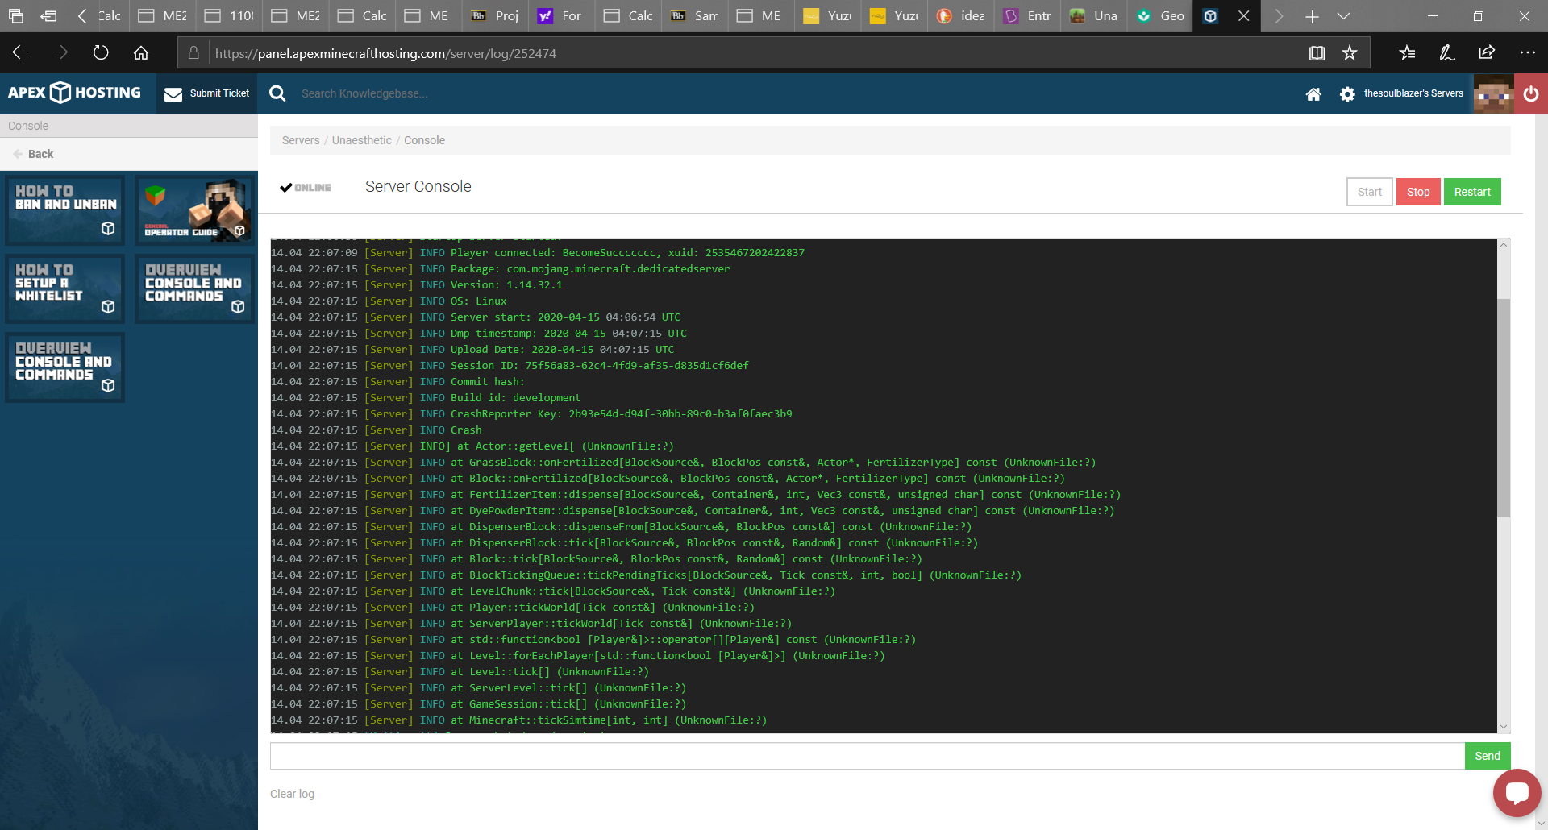This screenshot has height=830, width=1548.
Task: Switch to the idea browser tab
Action: 962,16
